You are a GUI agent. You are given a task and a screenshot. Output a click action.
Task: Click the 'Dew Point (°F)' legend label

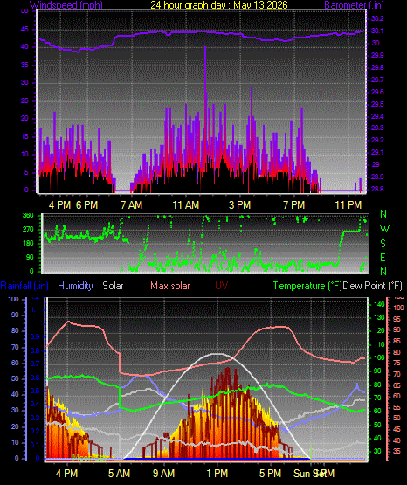[373, 286]
